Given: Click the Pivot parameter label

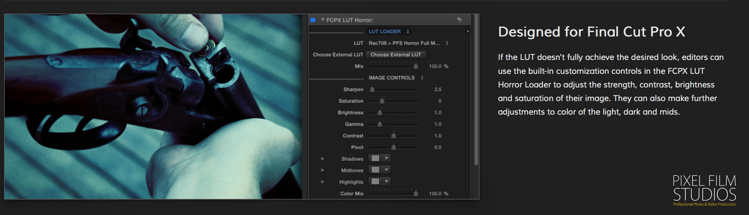Looking at the screenshot, I should tap(357, 147).
